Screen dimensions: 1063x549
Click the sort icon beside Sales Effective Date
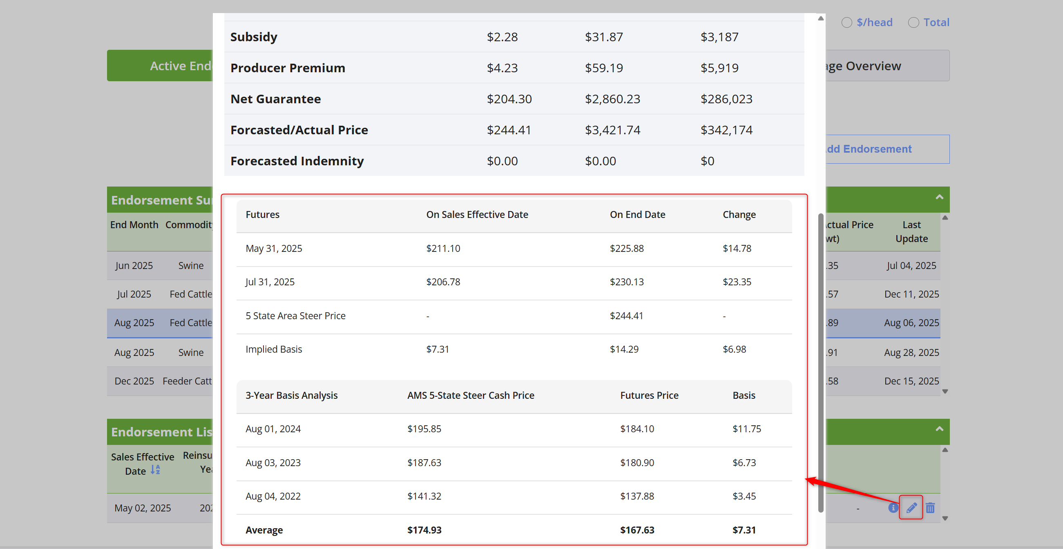tap(155, 470)
